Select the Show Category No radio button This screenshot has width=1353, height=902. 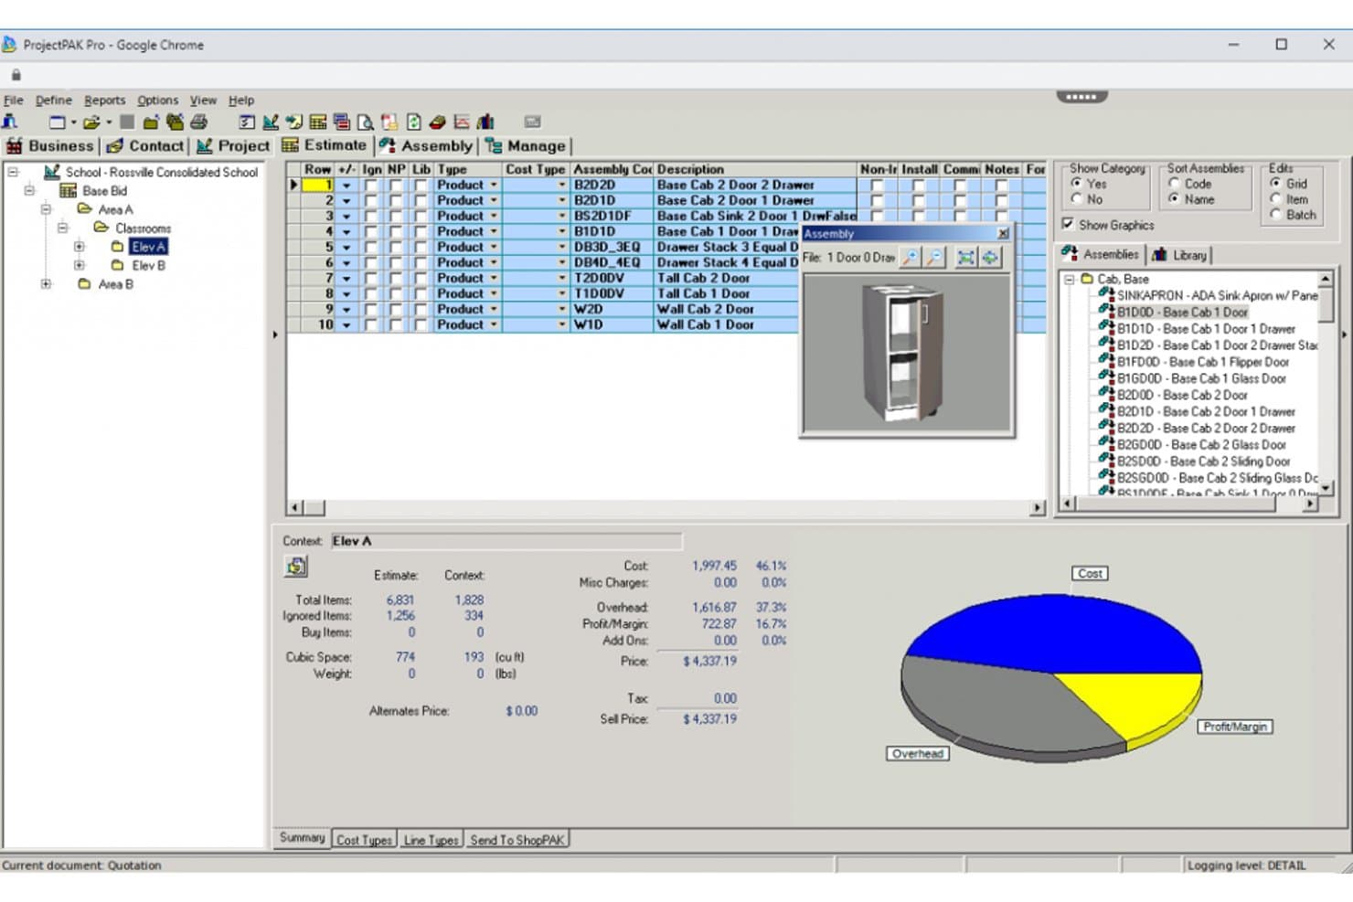[x=1077, y=199]
